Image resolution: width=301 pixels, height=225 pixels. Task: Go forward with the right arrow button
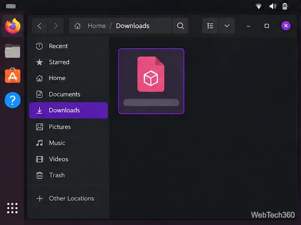pos(56,26)
